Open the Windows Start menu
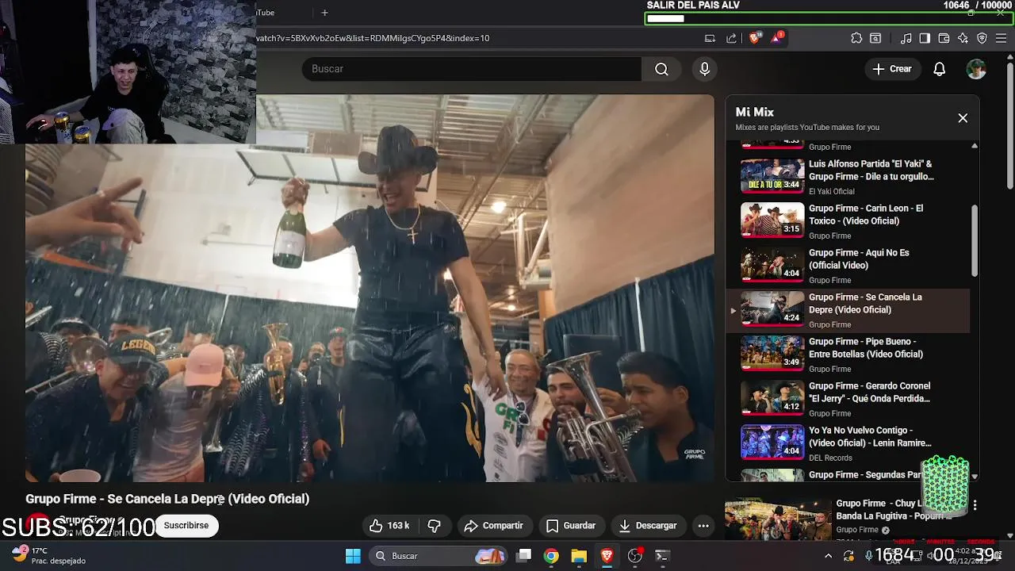This screenshot has height=571, width=1015. (353, 556)
